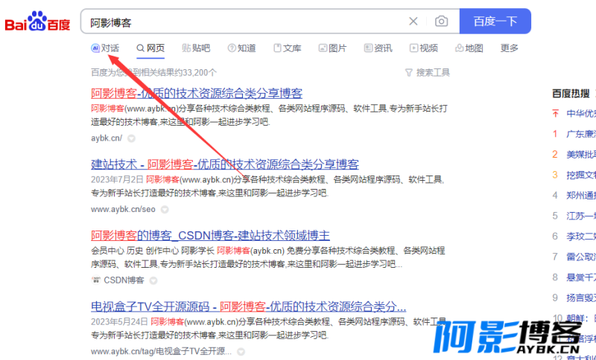Open hot search item 7 雷公取消

pyautogui.click(x=581, y=257)
